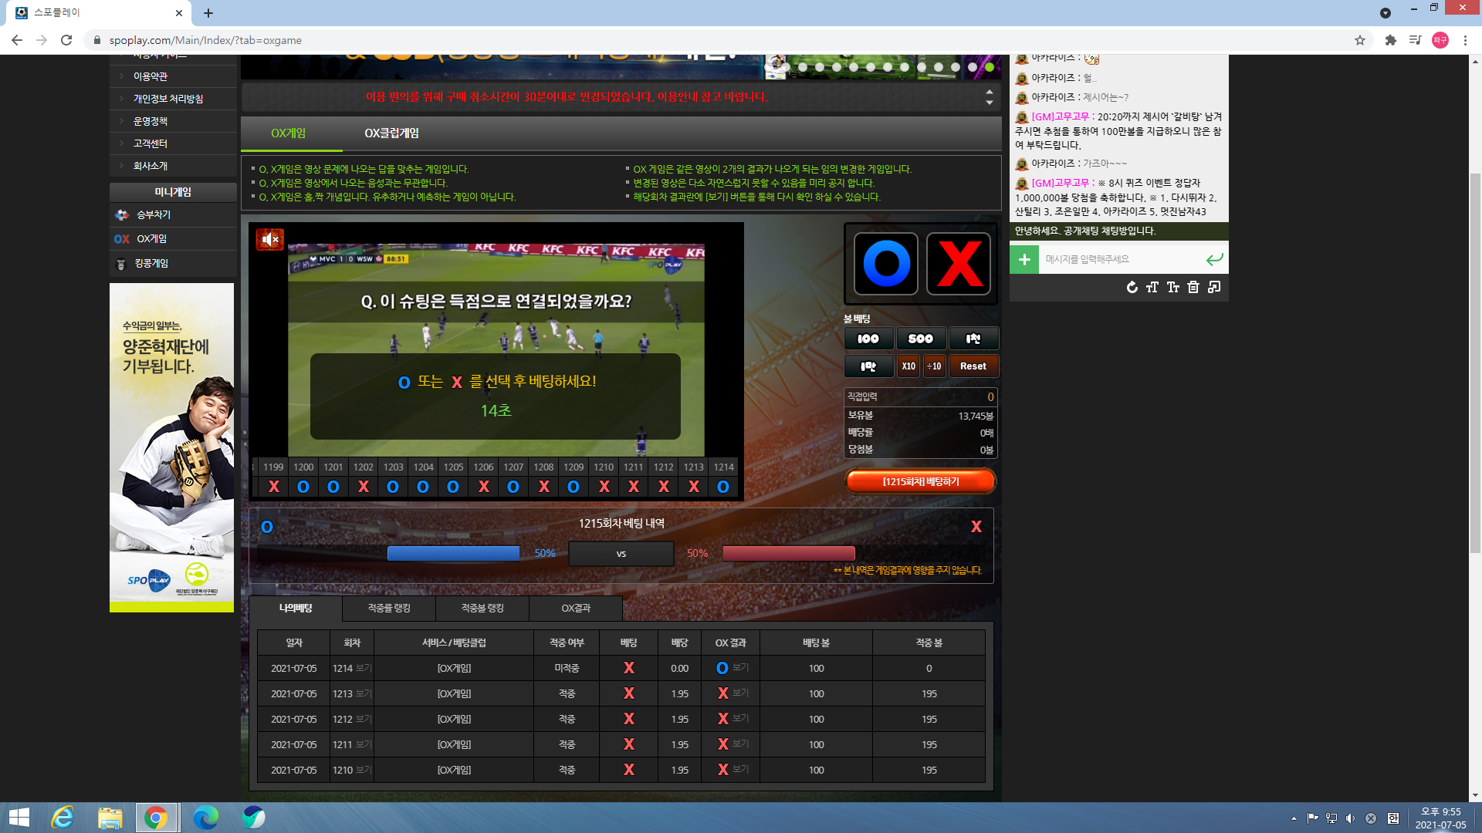
Task: Open File Explorer from taskbar
Action: point(110,818)
